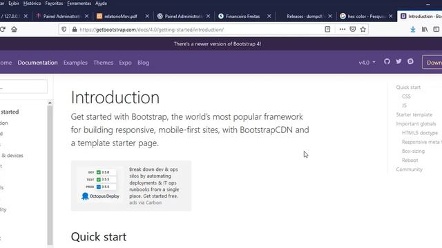Open the Library icon in toolbar
Image resolution: width=442 pixels, height=248 pixels.
(425, 29)
